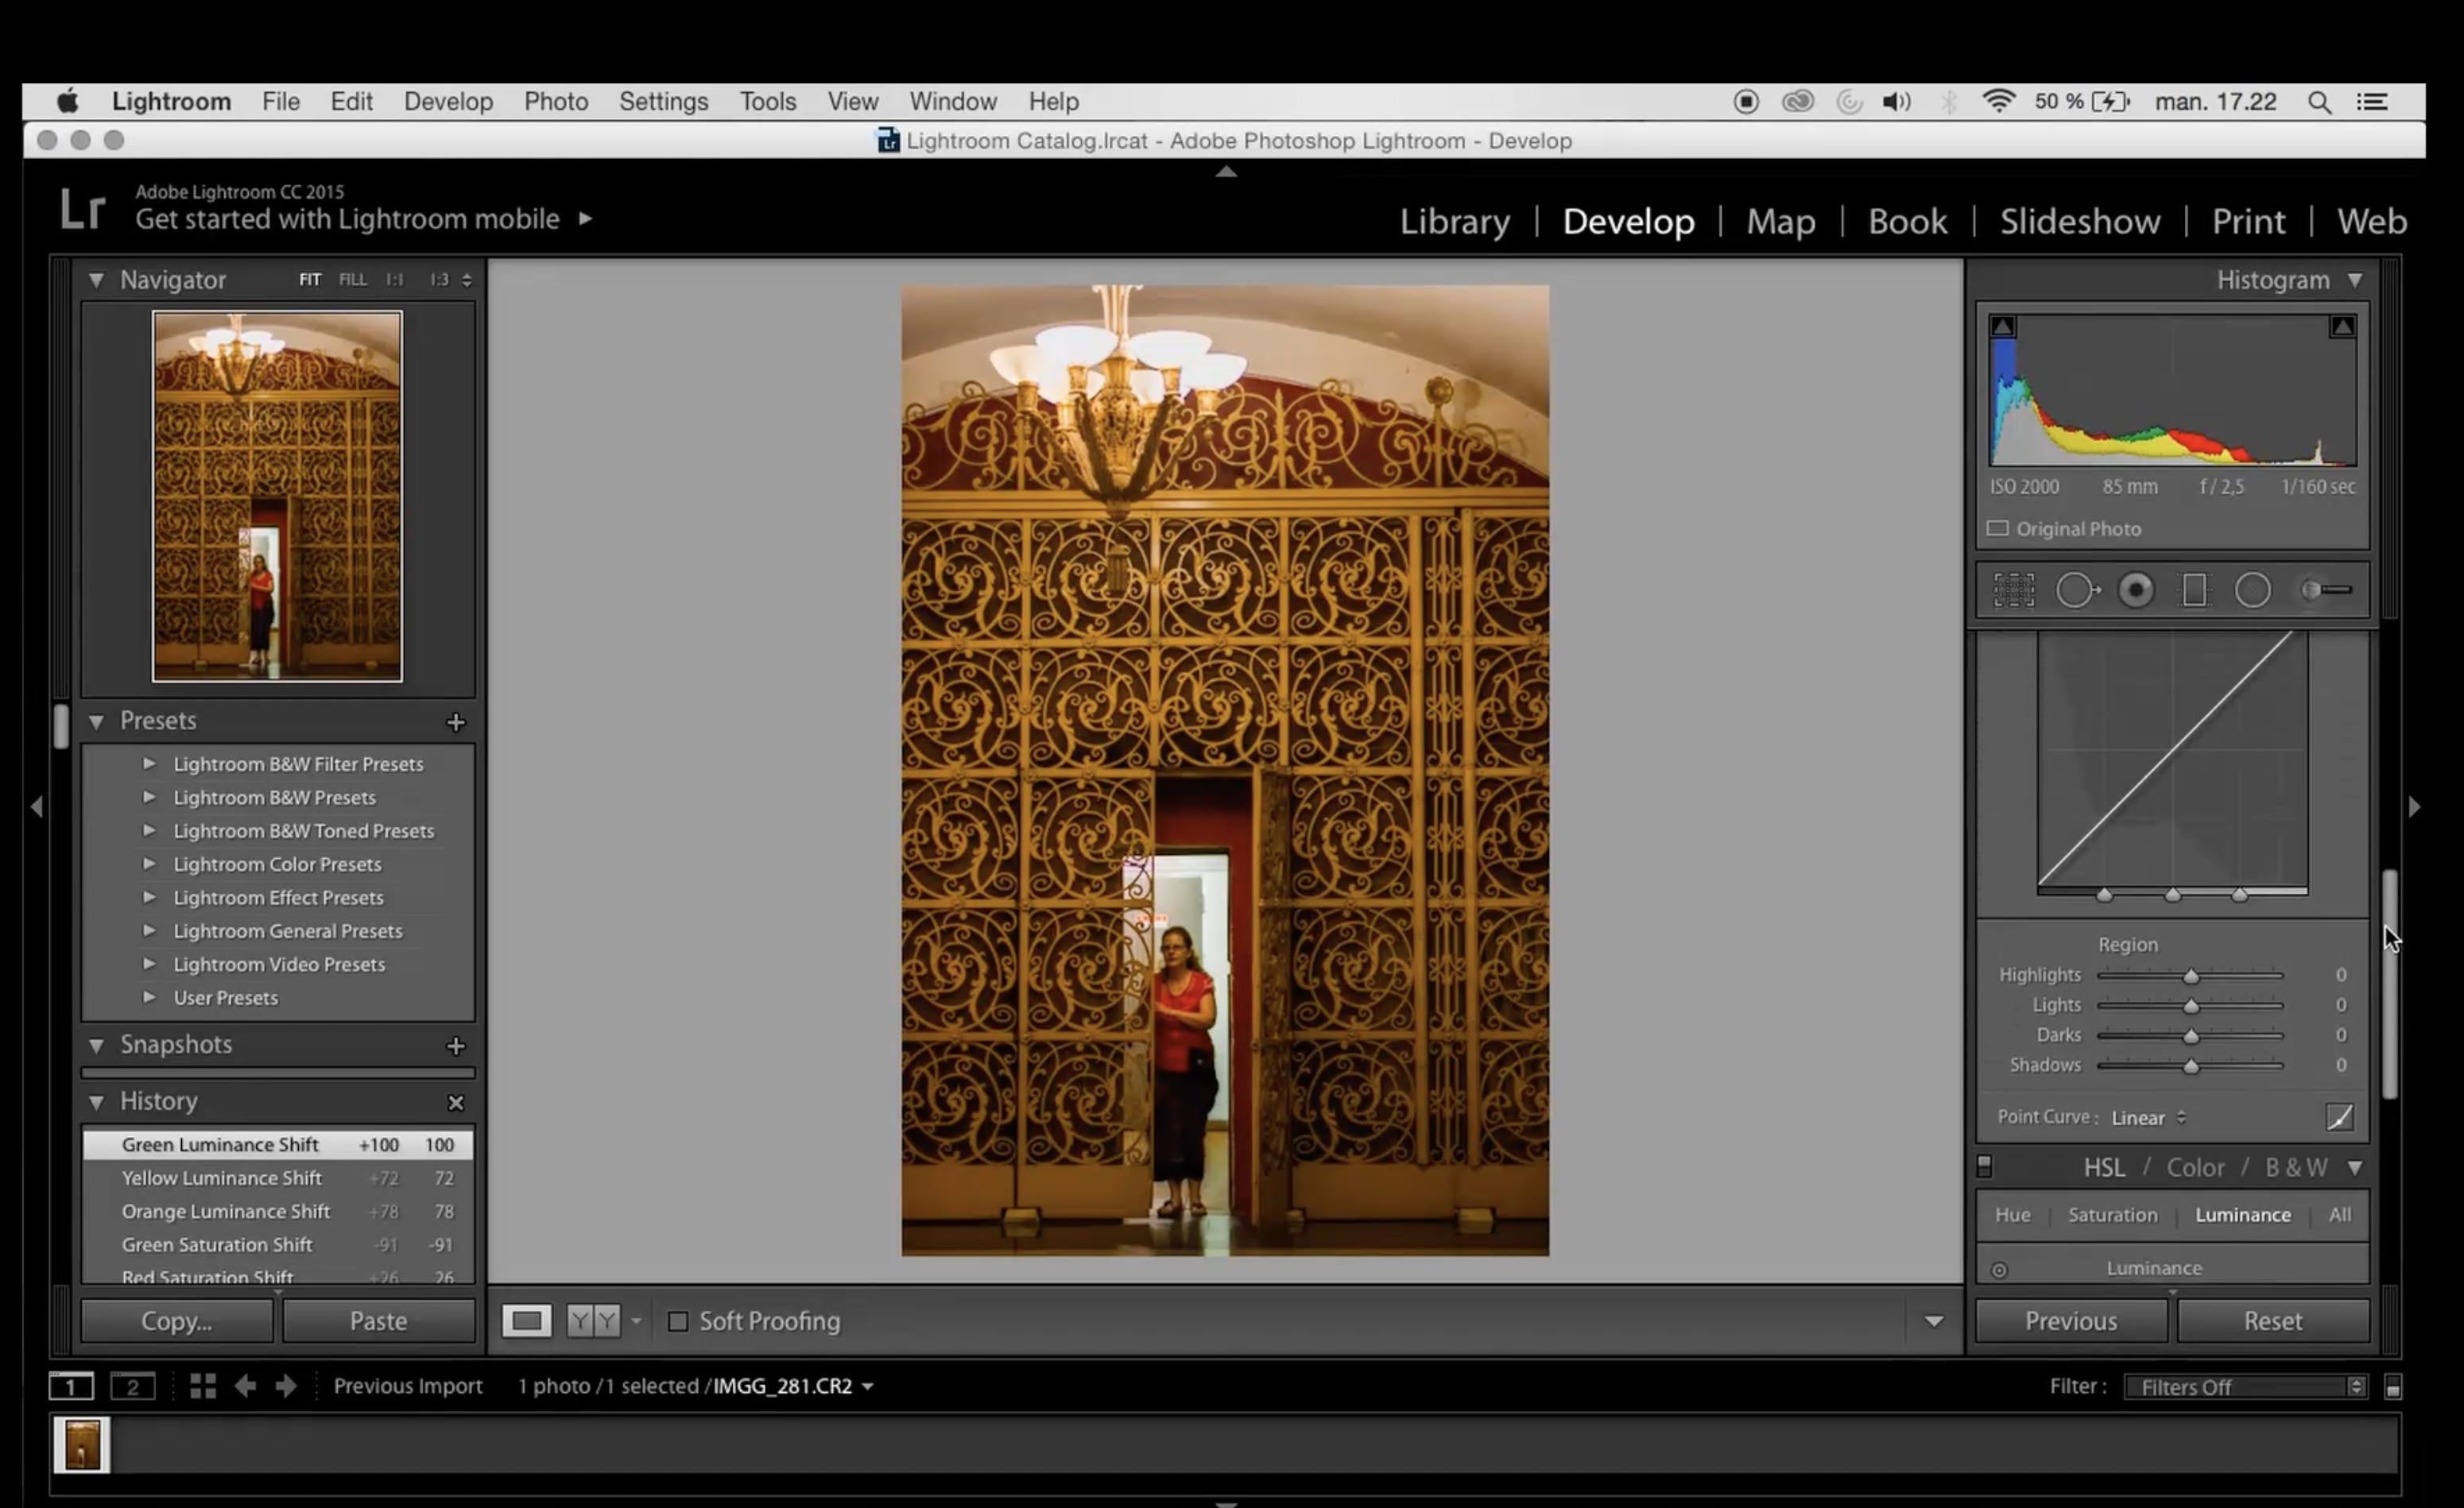
Task: Open the Library module
Action: (1454, 221)
